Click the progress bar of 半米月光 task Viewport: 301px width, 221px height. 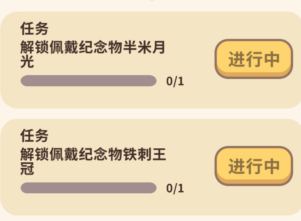tap(88, 81)
